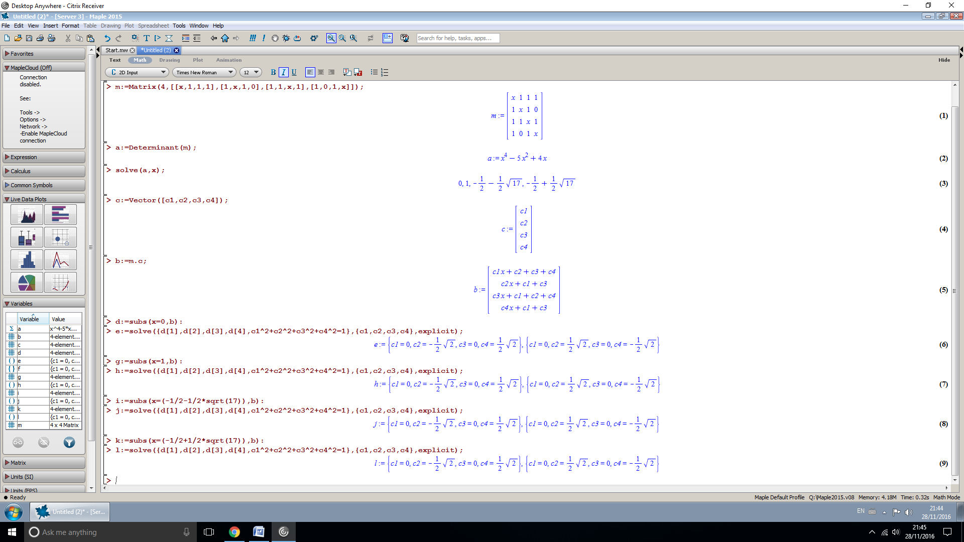Open Maple help icon with question mark
This screenshot has width=964, height=542.
(405, 38)
